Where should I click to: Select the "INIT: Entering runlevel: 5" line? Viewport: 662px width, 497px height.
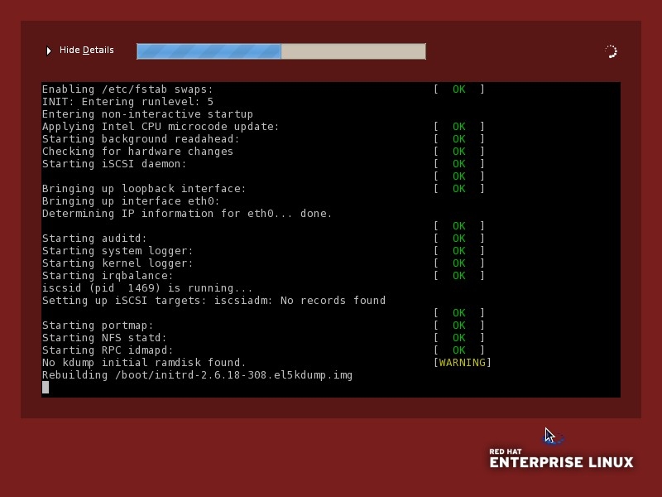127,102
